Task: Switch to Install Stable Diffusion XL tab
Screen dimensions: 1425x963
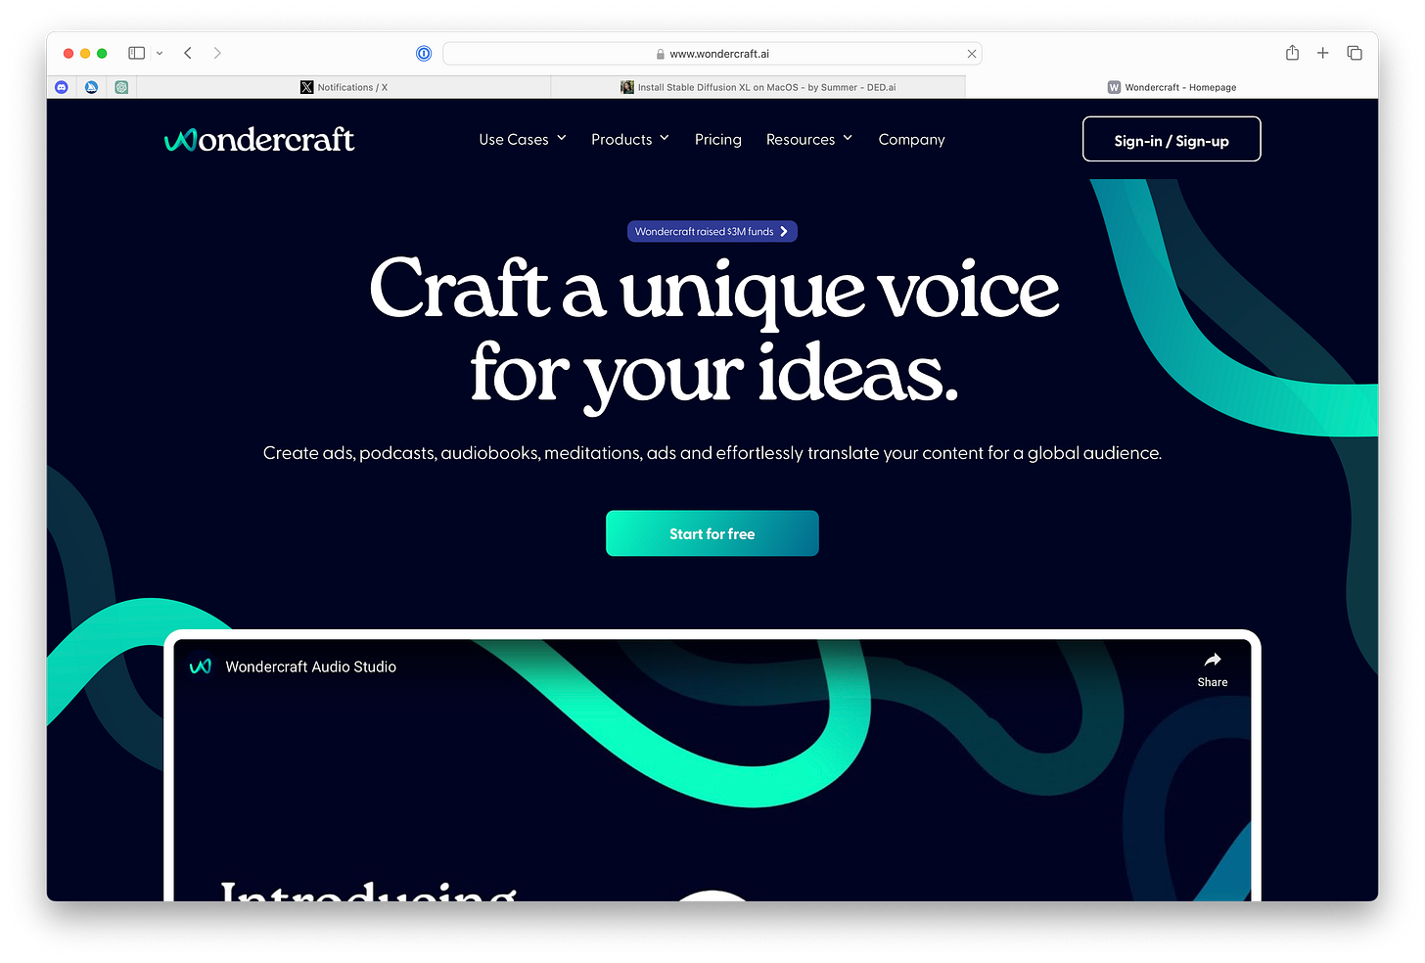Action: tap(758, 87)
